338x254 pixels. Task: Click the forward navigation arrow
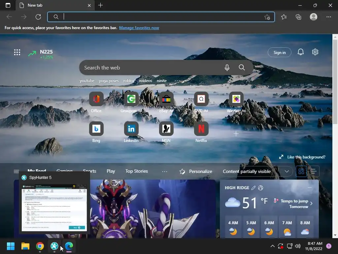point(24,17)
